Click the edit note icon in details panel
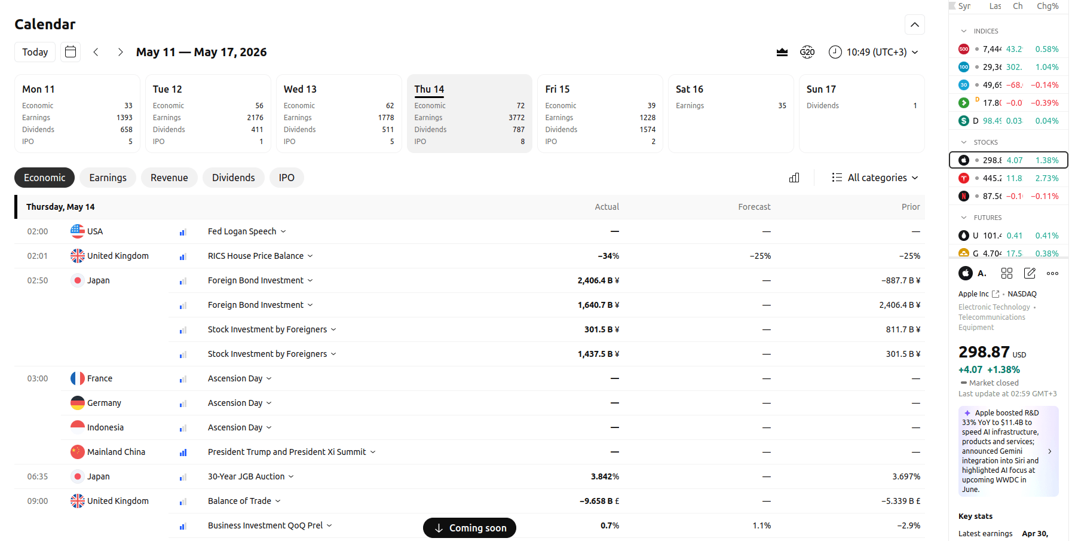1072x541 pixels. (x=1030, y=273)
